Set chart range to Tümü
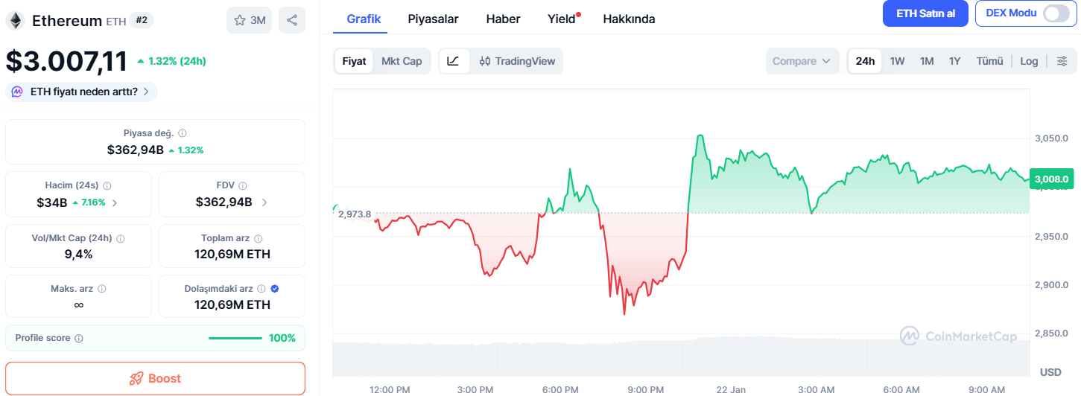 coord(990,61)
